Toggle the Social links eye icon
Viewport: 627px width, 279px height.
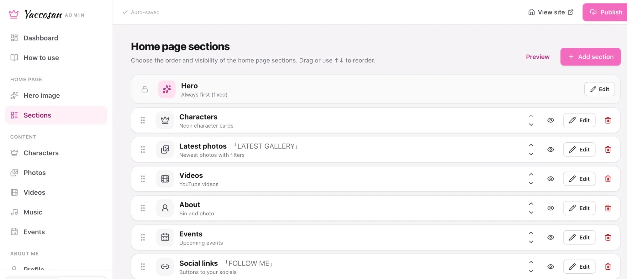(x=551, y=267)
